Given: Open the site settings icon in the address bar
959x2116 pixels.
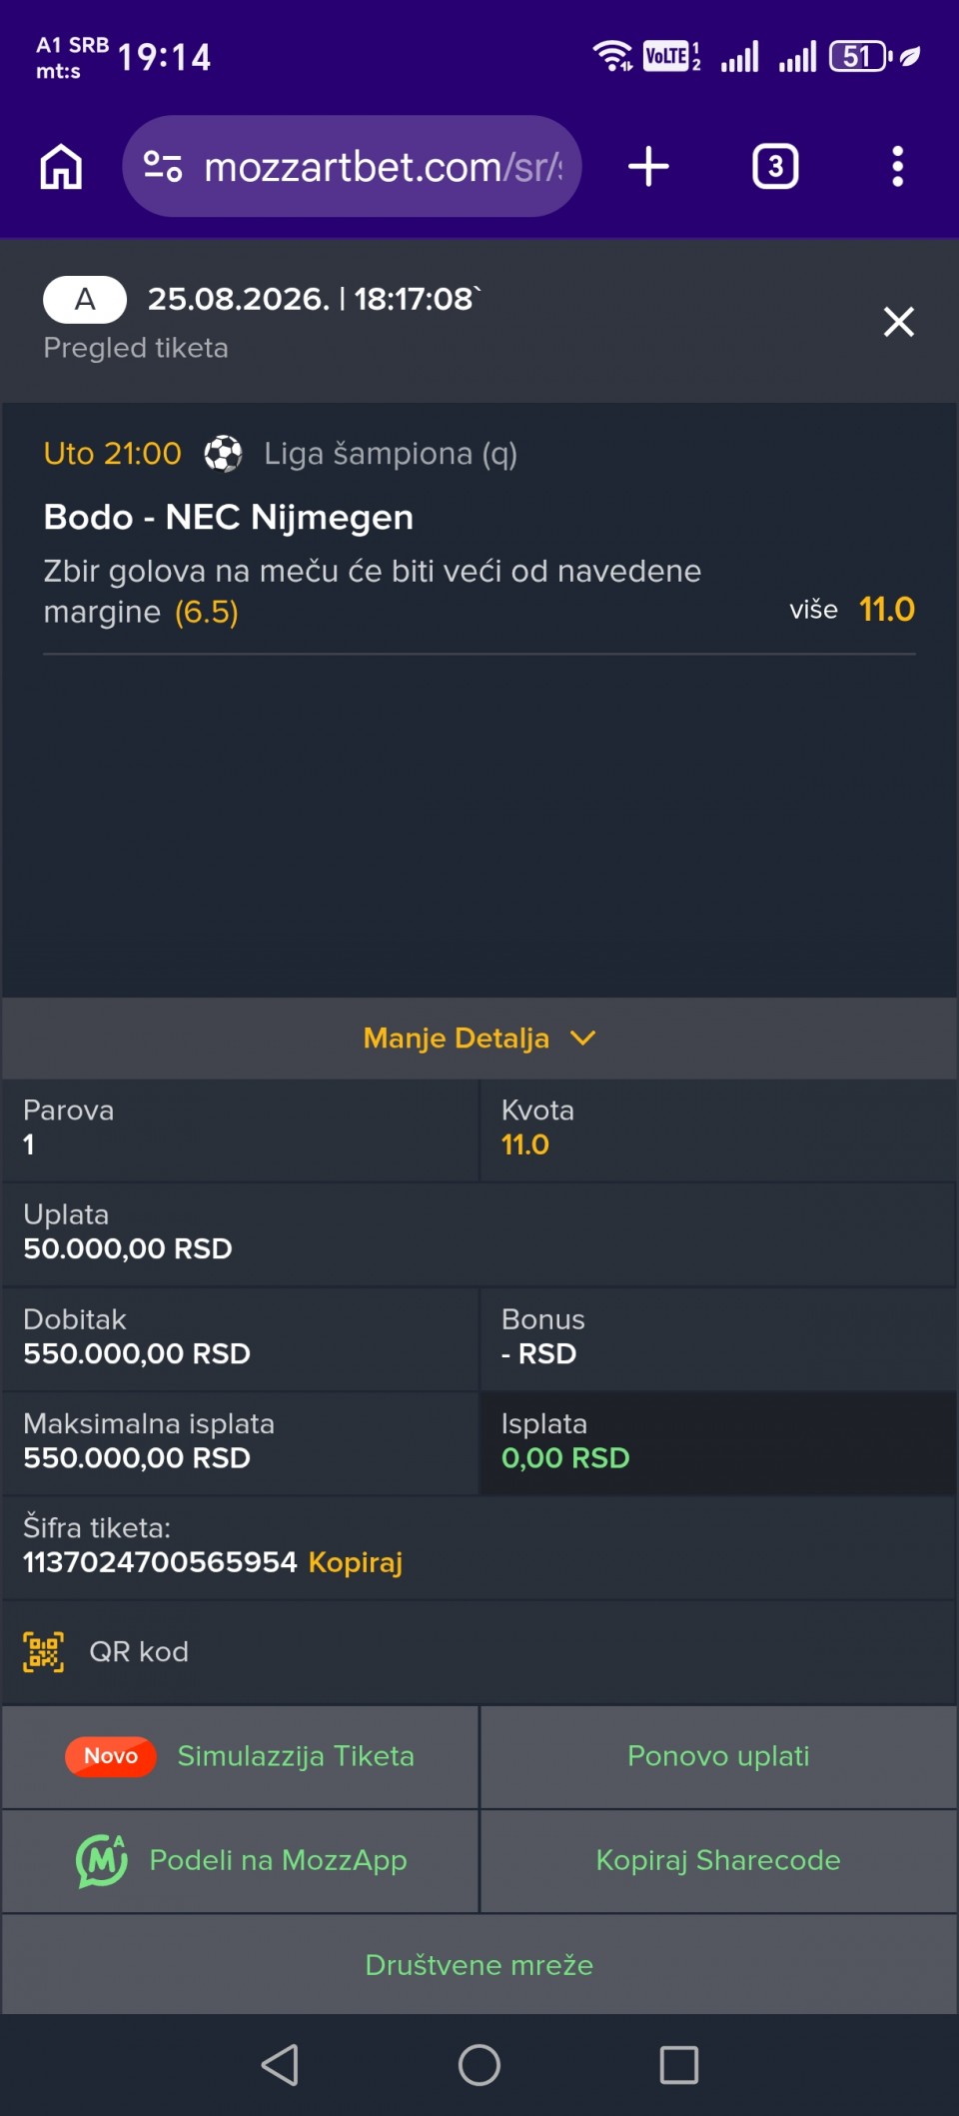Looking at the screenshot, I should coord(163,166).
